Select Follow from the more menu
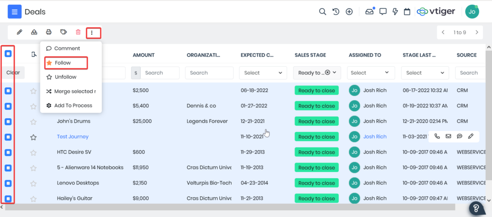 (x=62, y=63)
